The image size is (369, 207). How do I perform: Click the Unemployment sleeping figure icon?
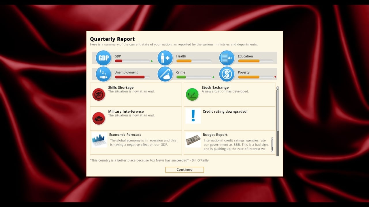[103, 74]
